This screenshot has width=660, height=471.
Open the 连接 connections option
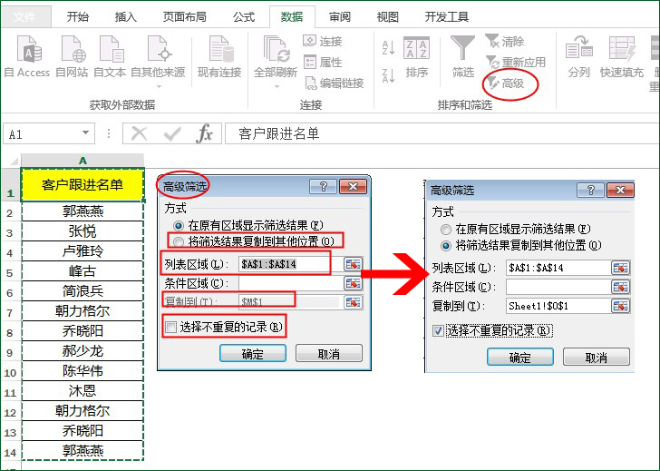pyautogui.click(x=323, y=41)
